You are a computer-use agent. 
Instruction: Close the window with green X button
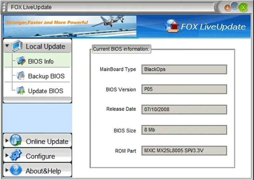pyautogui.click(x=243, y=7)
